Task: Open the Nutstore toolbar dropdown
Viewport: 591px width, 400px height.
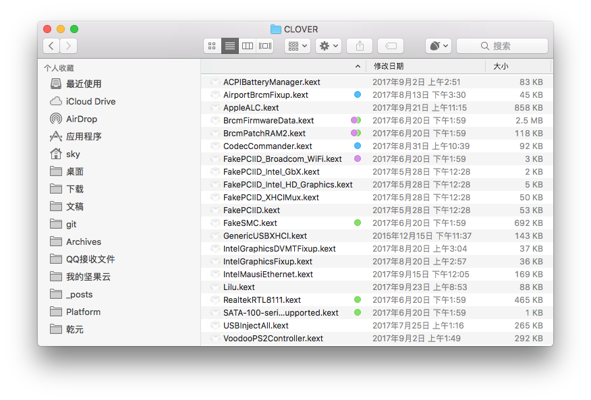Action: 439,46
